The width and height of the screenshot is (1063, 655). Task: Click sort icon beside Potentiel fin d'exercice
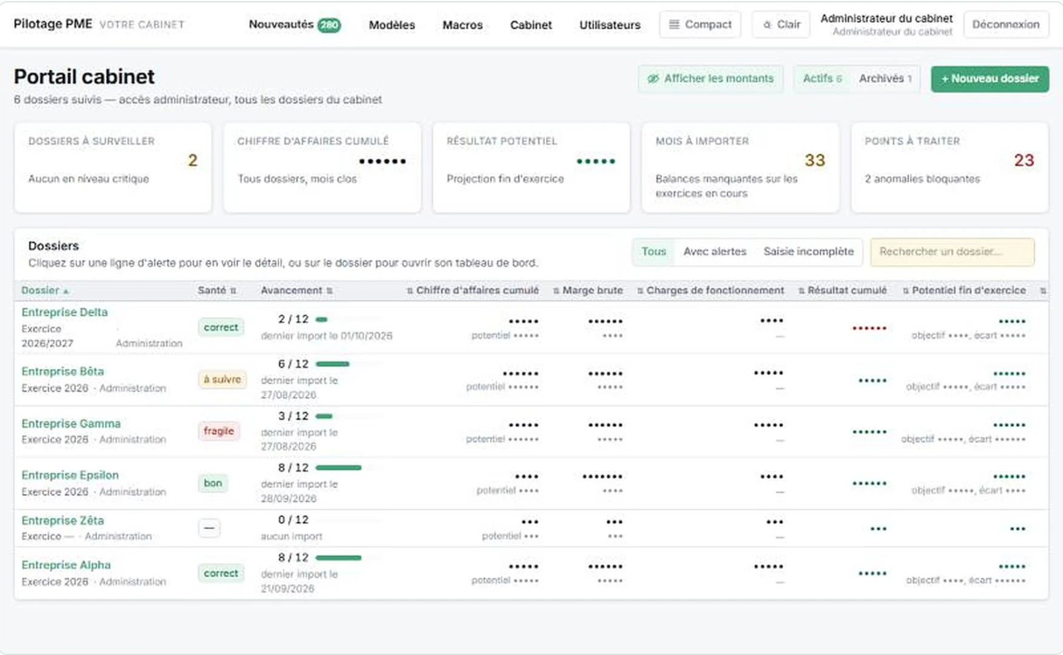[906, 291]
